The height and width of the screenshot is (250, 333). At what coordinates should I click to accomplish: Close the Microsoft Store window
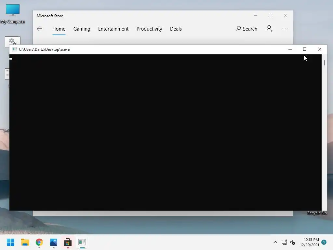coord(286,16)
